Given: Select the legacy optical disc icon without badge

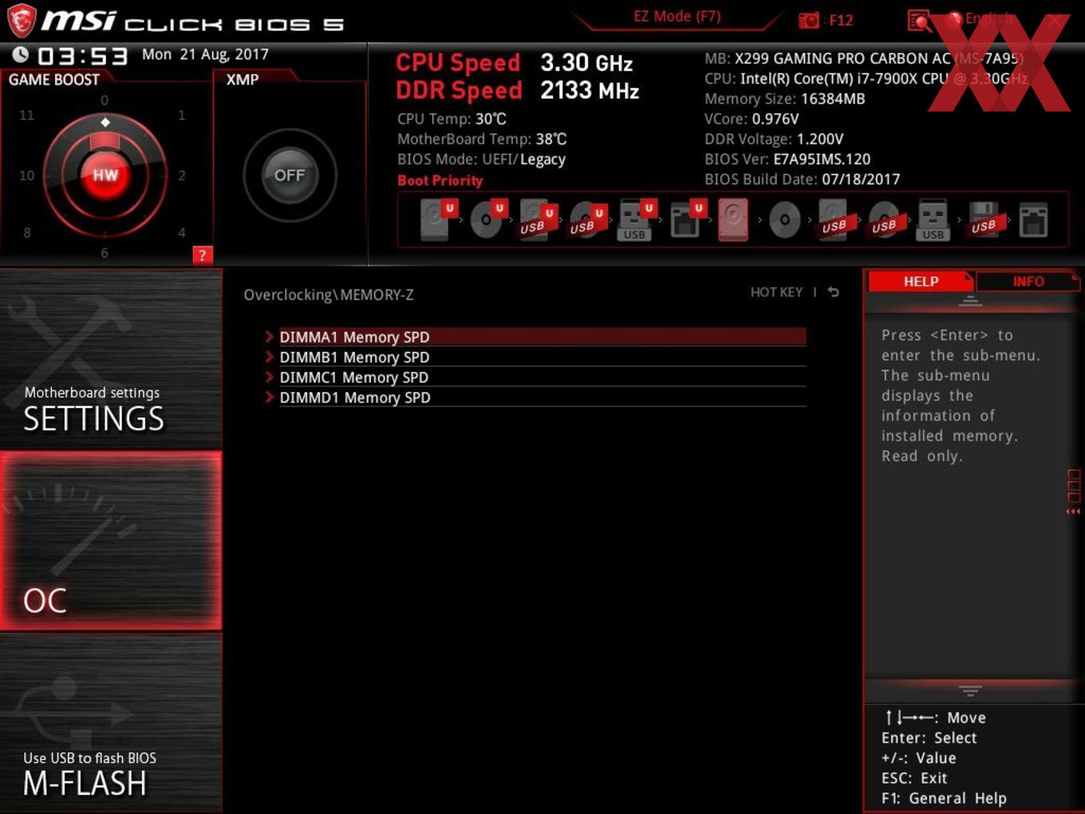Looking at the screenshot, I should pos(784,219).
